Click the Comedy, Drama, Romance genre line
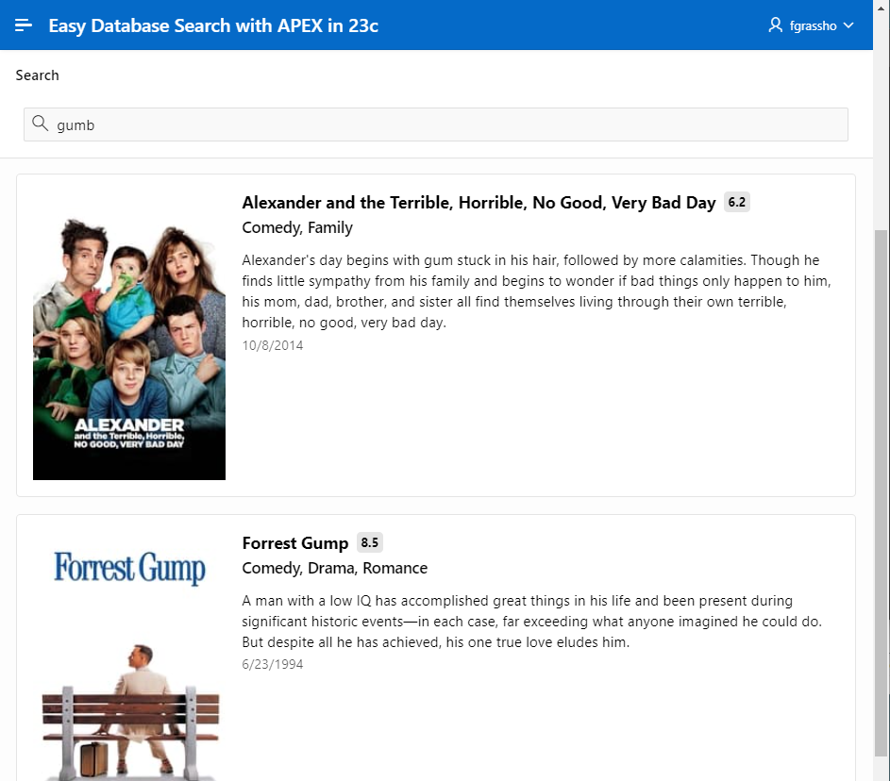 334,568
